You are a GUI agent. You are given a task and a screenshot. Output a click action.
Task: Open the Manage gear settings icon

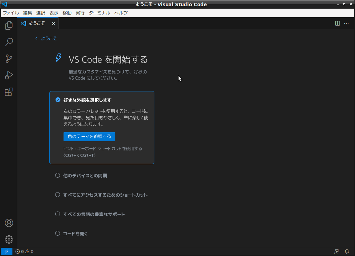tap(9, 239)
